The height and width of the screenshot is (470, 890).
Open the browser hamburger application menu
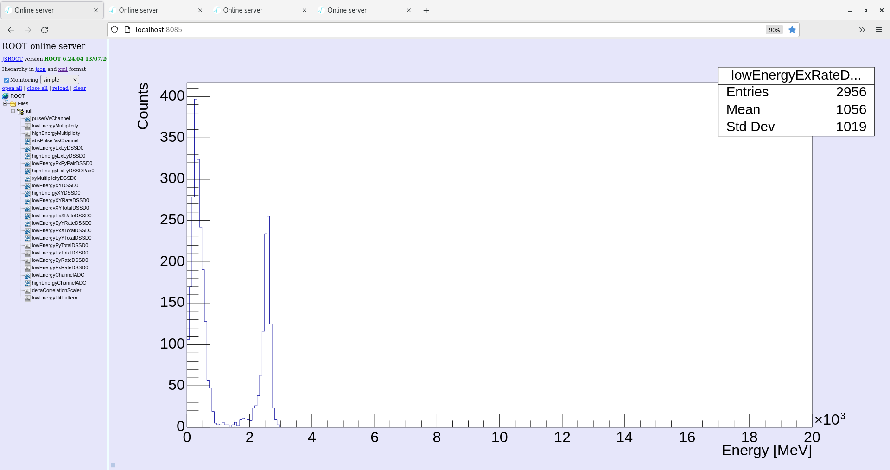(878, 30)
